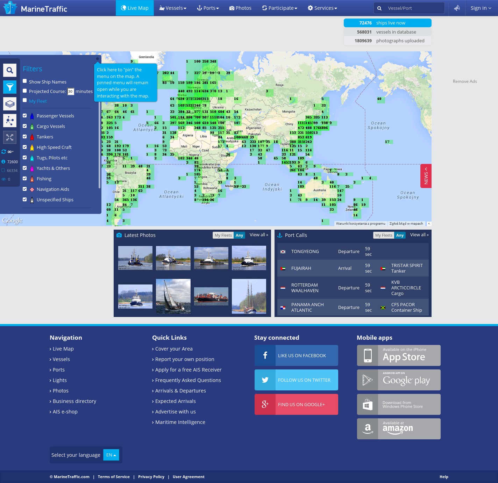Expand the Vessels dropdown menu

(x=173, y=8)
